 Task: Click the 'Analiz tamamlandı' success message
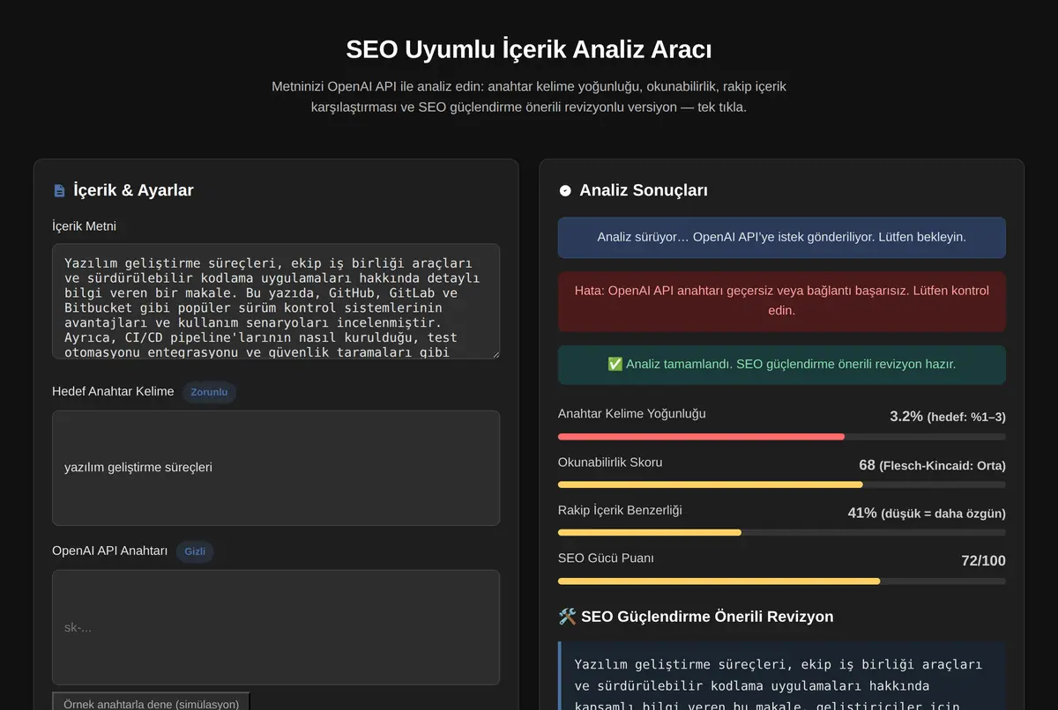[782, 365]
